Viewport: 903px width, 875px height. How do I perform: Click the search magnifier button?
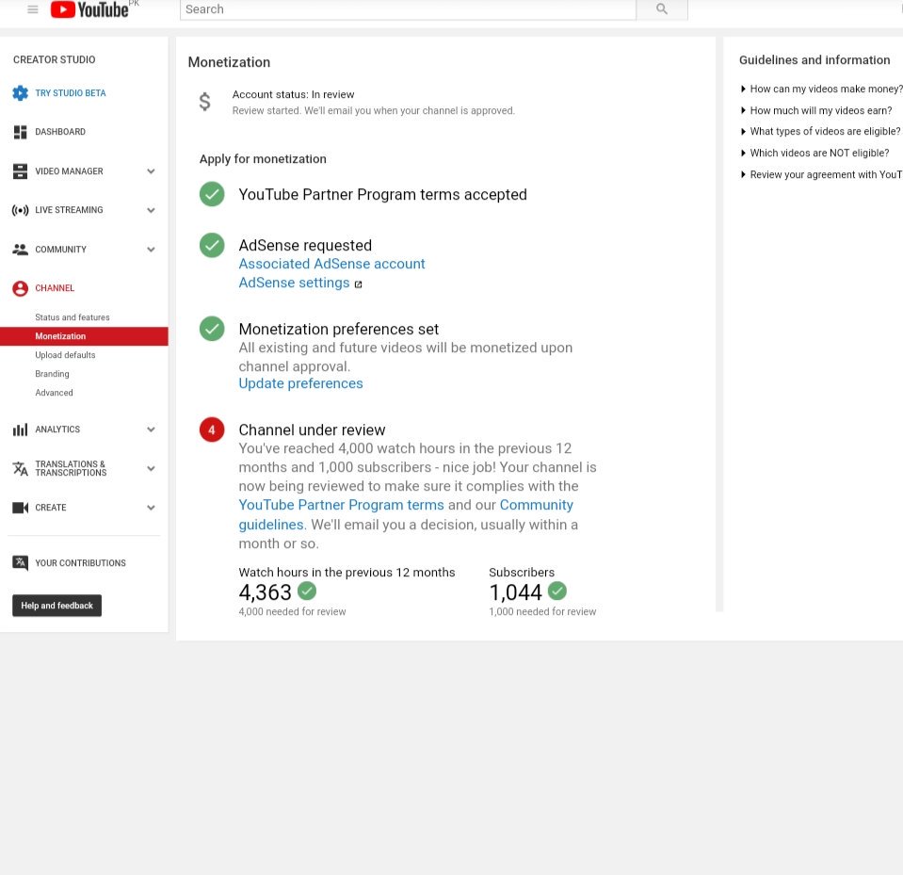click(x=662, y=9)
